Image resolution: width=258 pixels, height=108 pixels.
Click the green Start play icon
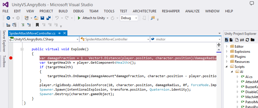pyautogui.click(x=79, y=18)
